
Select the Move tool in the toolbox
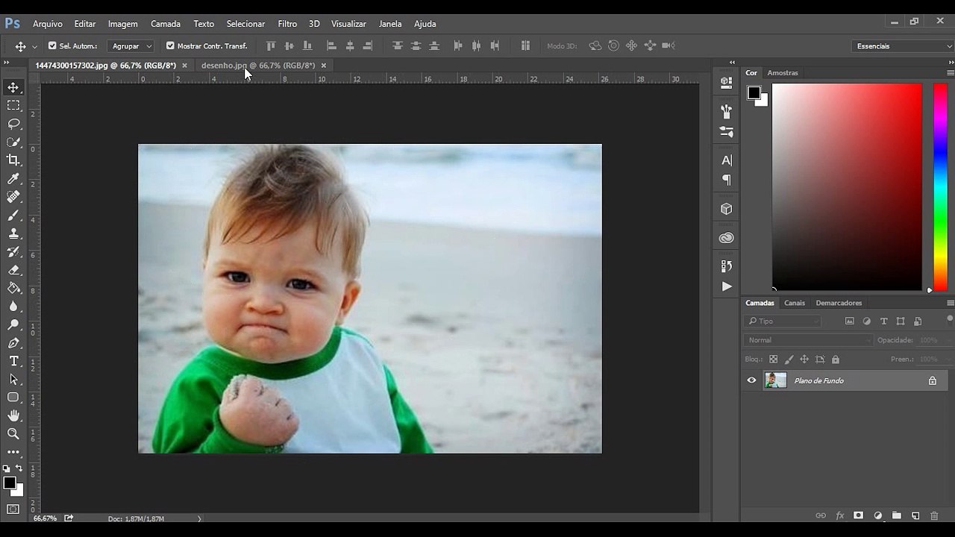click(13, 87)
